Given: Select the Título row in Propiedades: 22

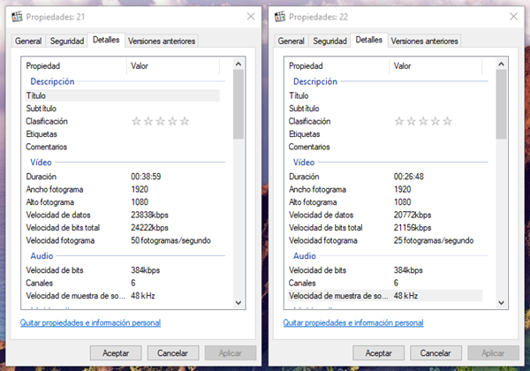Looking at the screenshot, I should point(385,95).
